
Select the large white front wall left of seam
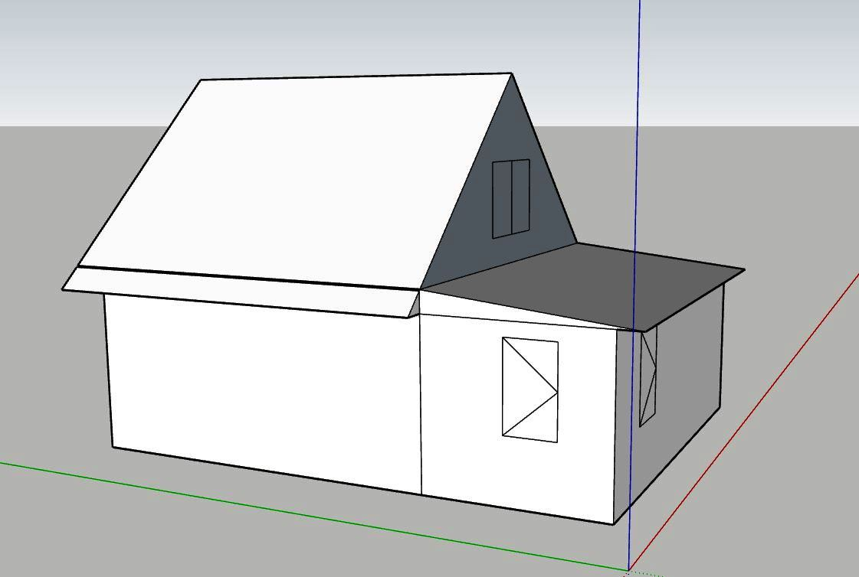[x=261, y=383]
